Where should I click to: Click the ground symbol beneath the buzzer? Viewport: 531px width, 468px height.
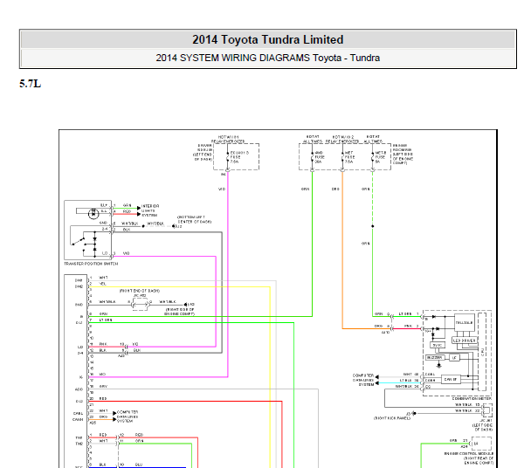click(439, 365)
